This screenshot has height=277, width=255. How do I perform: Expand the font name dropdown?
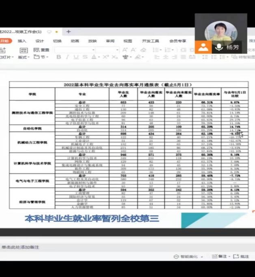click(93, 50)
